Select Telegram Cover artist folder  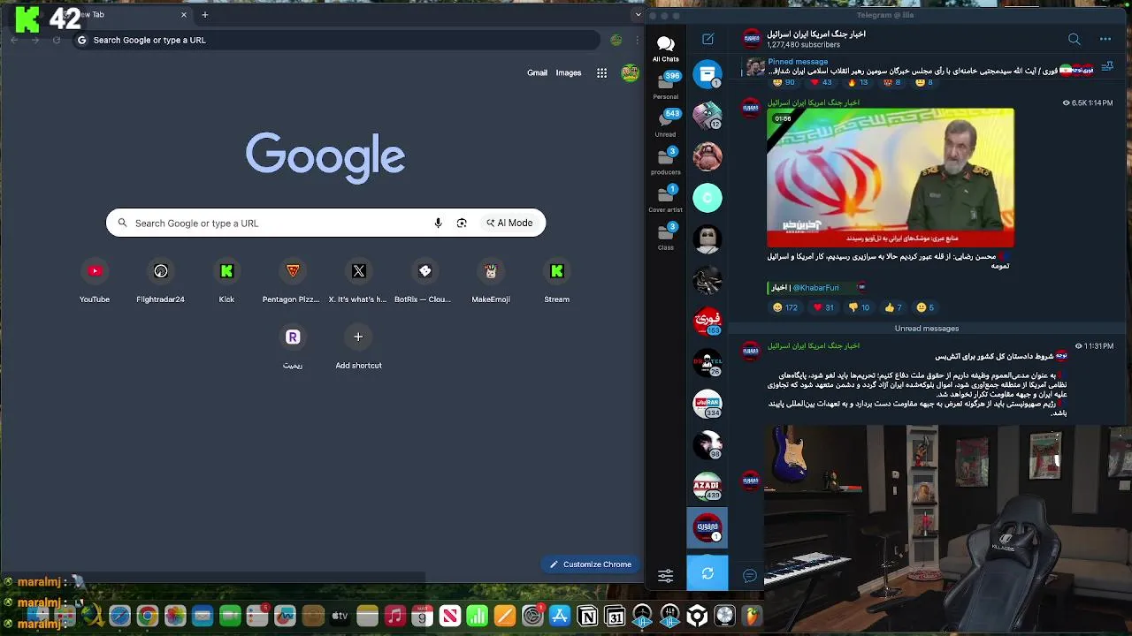(666, 199)
